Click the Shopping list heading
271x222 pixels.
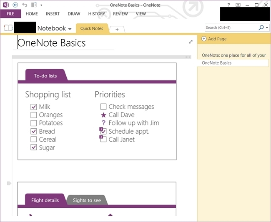click(48, 95)
